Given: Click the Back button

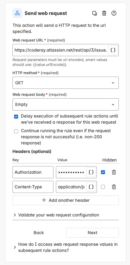Looking at the screenshot, I should coord(39,233).
